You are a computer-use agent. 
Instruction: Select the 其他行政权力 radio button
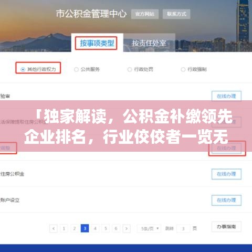[23, 69]
